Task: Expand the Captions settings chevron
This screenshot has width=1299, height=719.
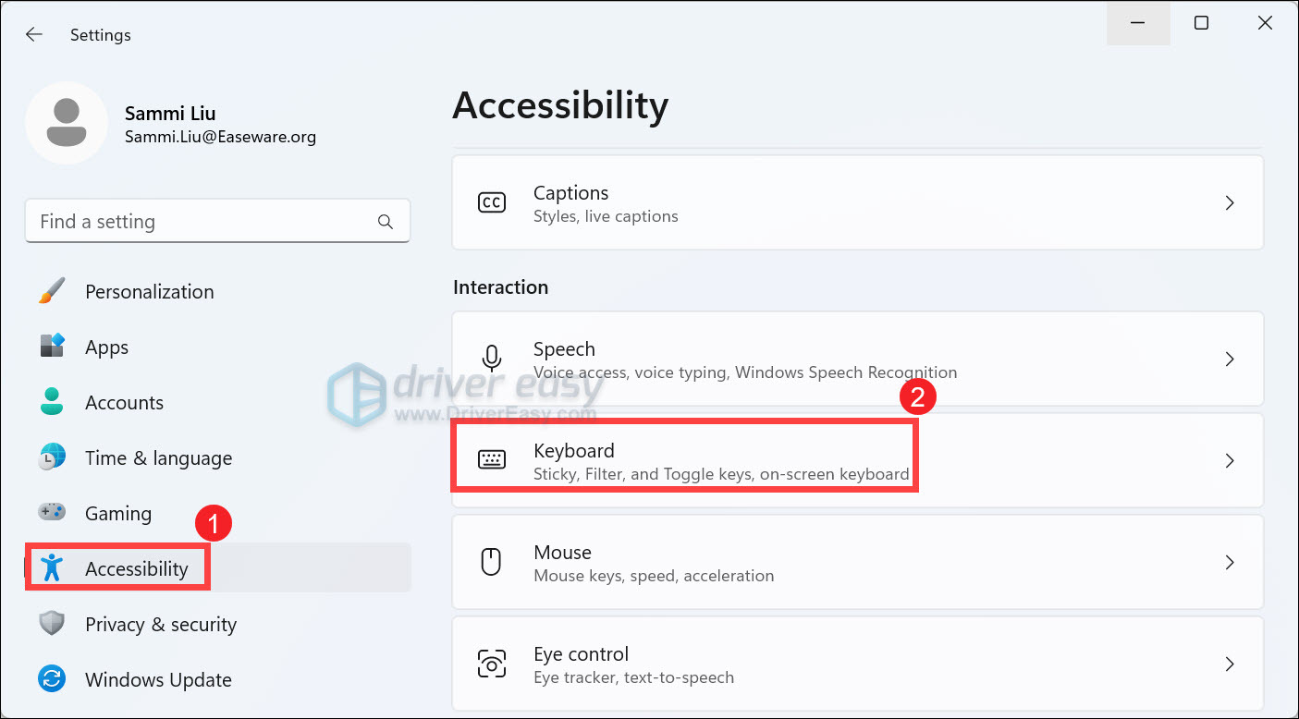Action: [x=1230, y=202]
